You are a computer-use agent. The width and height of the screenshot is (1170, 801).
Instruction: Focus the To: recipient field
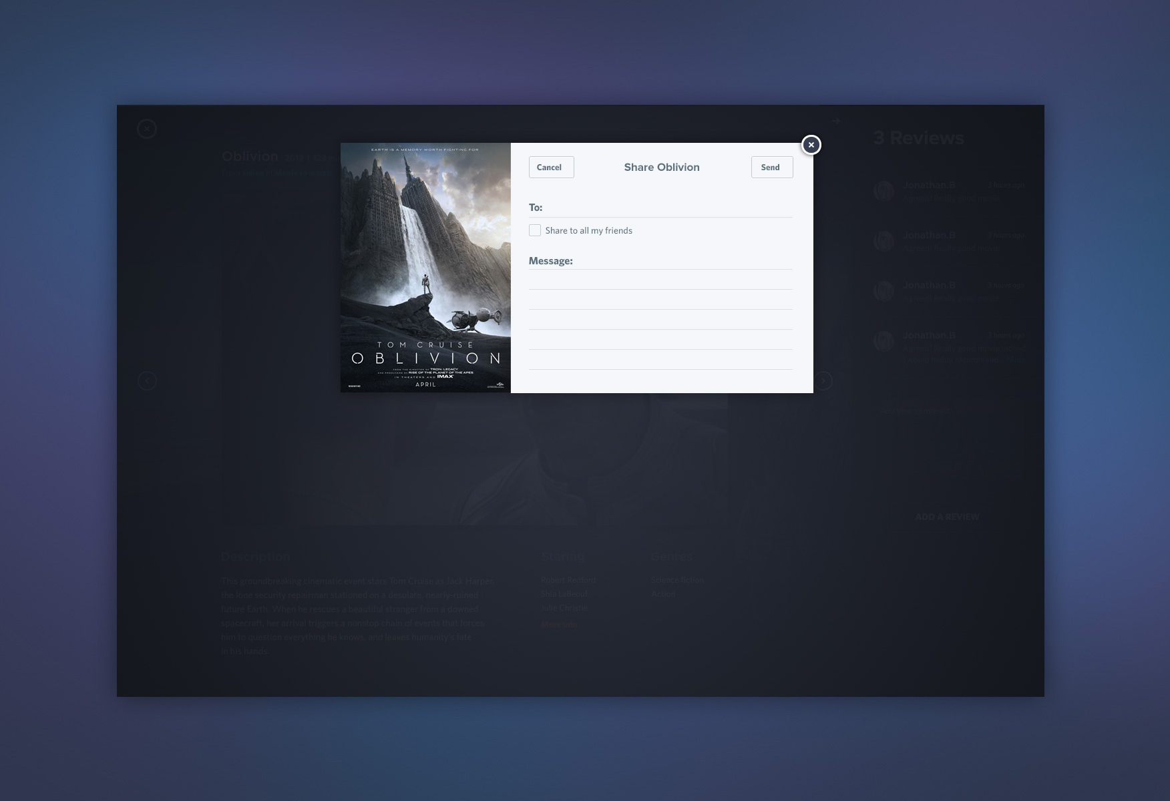coord(668,208)
